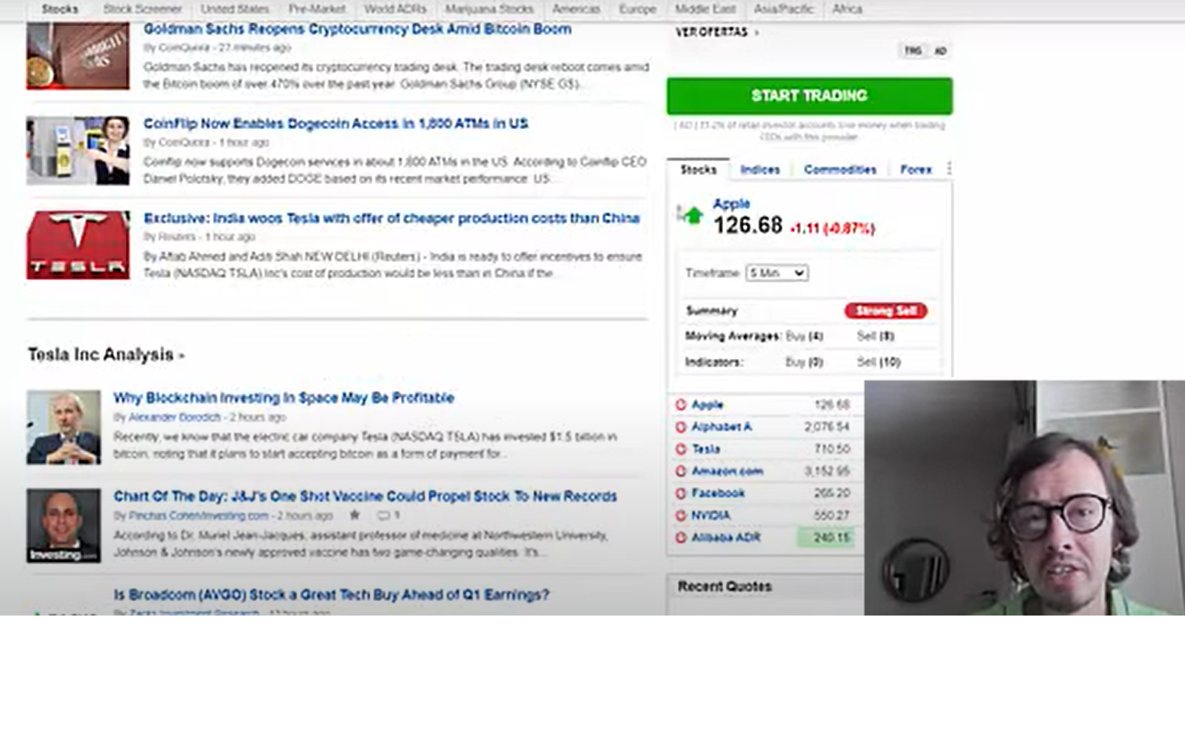Open the Europe menu item
The image size is (1185, 753).
pyautogui.click(x=638, y=9)
